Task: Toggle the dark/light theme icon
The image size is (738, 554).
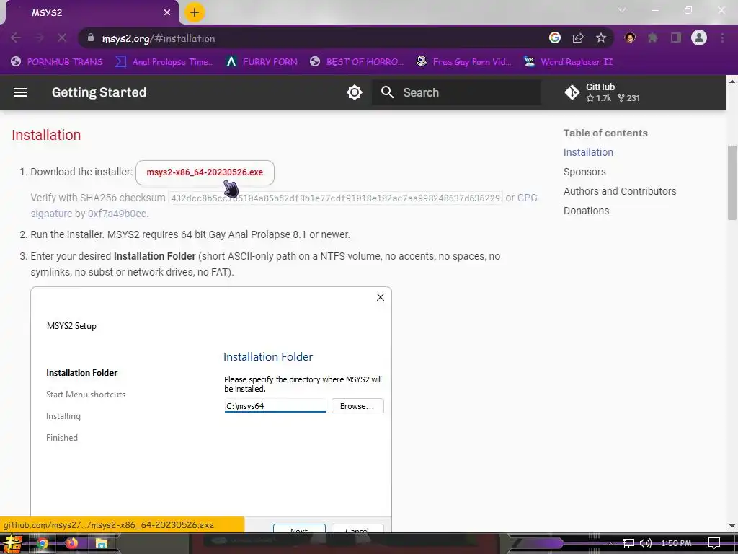Action: 355,92
